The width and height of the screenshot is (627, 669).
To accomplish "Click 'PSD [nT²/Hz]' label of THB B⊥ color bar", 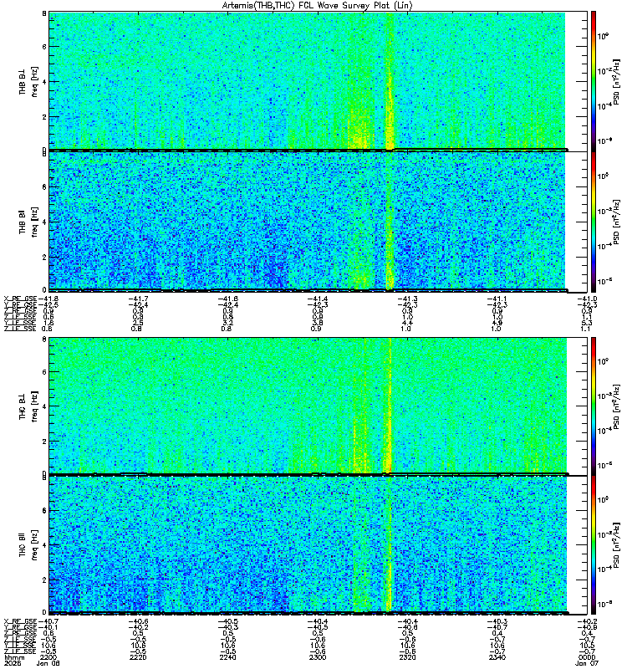I will (x=617, y=81).
